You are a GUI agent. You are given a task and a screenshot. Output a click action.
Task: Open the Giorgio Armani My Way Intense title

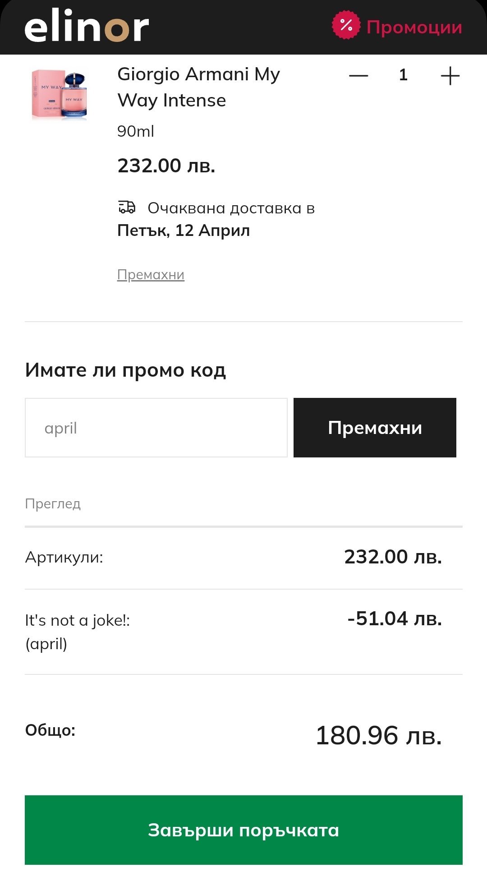pyautogui.click(x=198, y=87)
